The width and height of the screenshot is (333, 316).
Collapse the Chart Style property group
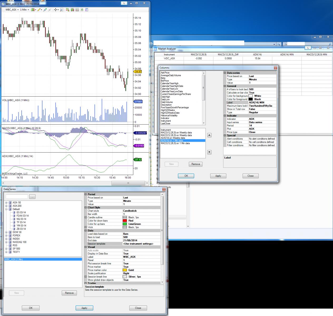tap(86, 208)
